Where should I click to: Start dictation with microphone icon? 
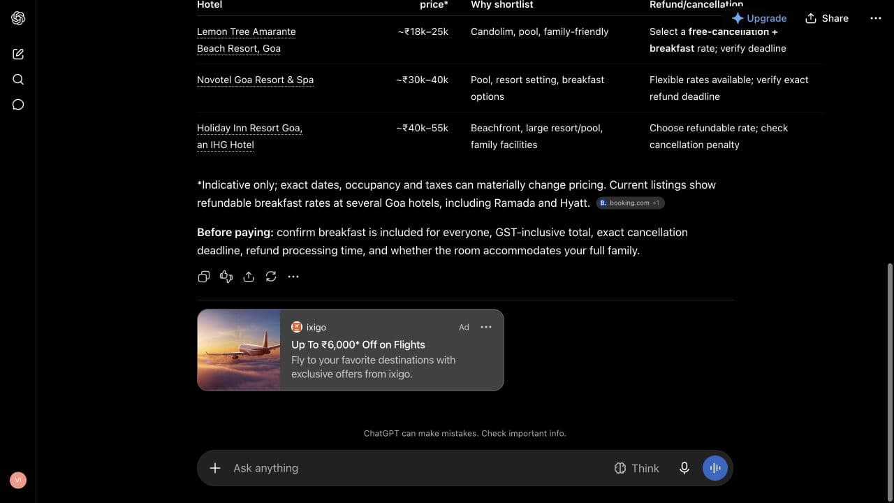(x=684, y=468)
